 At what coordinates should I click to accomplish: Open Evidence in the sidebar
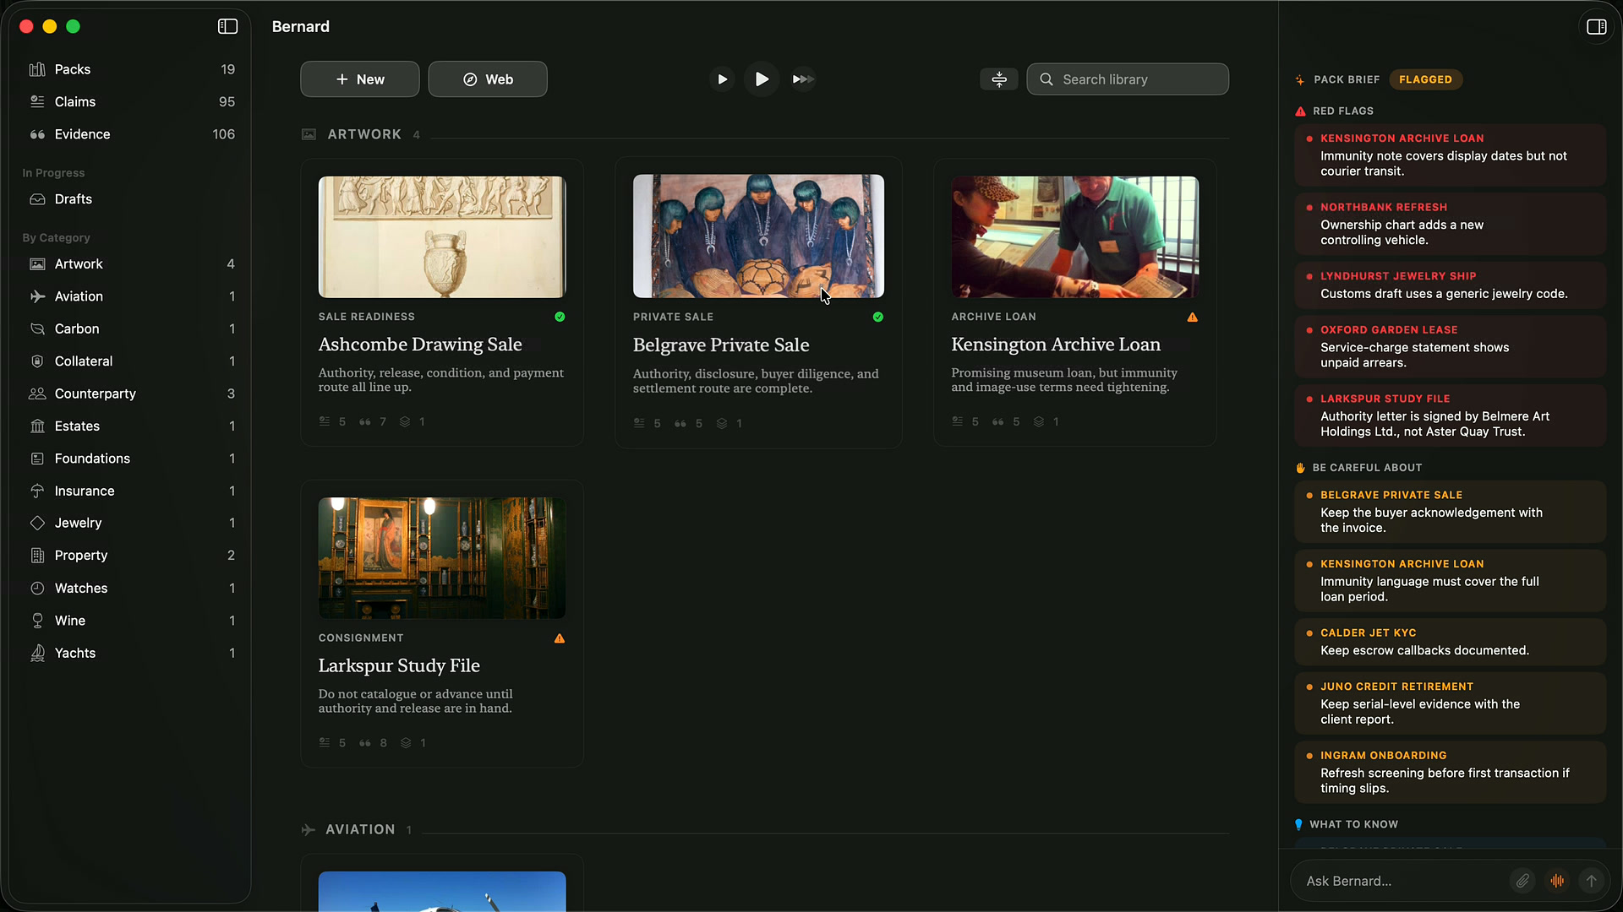click(131, 134)
